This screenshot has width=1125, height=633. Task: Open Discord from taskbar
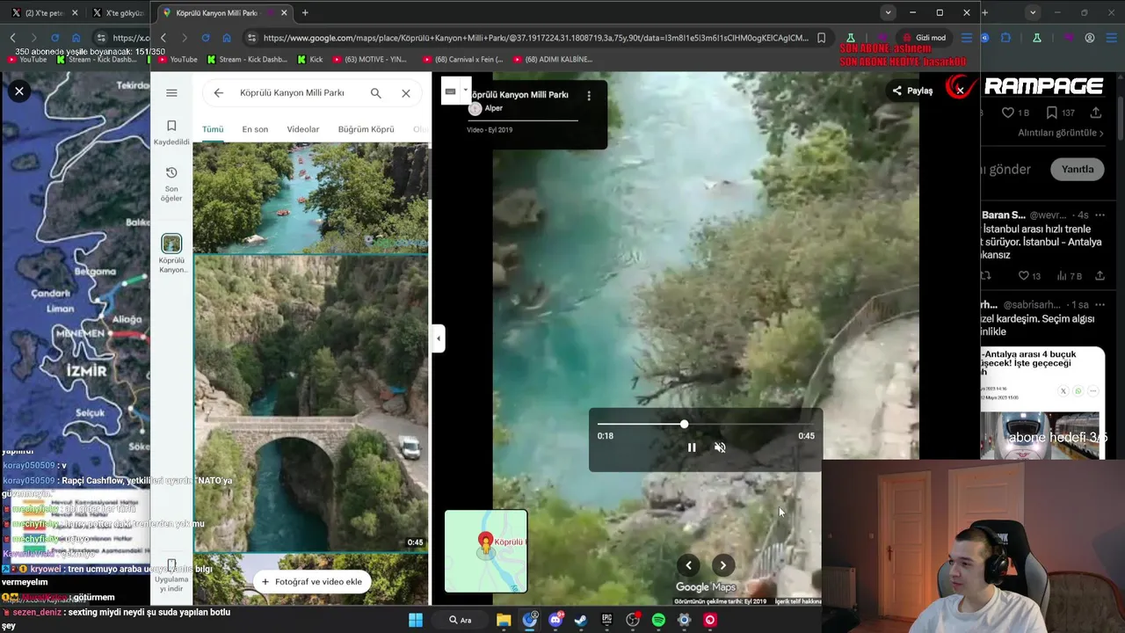tap(555, 620)
